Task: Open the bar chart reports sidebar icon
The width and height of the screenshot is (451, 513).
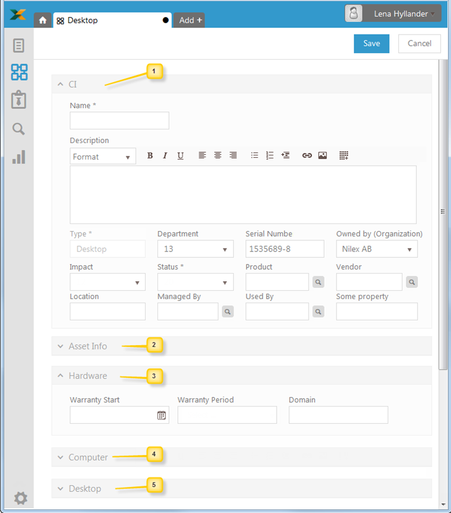Action: 19,157
